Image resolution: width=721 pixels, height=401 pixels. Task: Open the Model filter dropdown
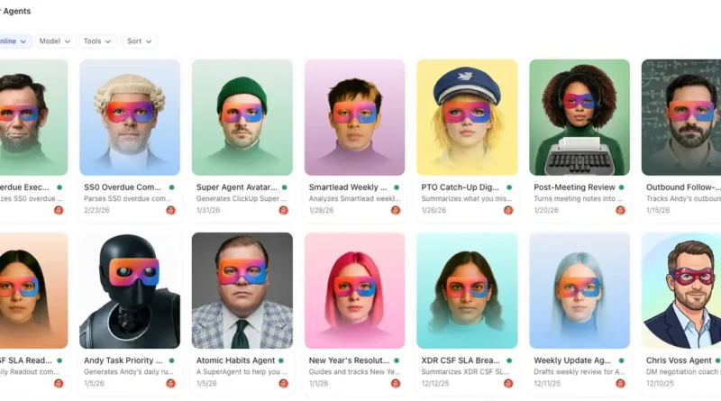click(55, 41)
